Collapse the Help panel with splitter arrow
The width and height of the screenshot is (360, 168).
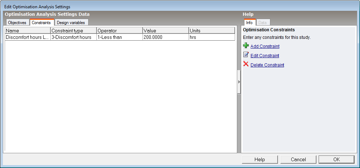pos(239,82)
